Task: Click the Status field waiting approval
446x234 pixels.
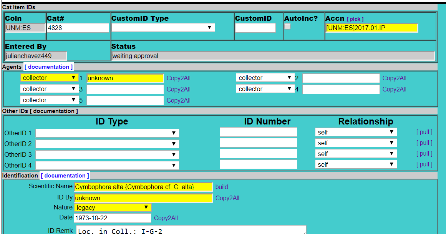Action: pos(273,56)
